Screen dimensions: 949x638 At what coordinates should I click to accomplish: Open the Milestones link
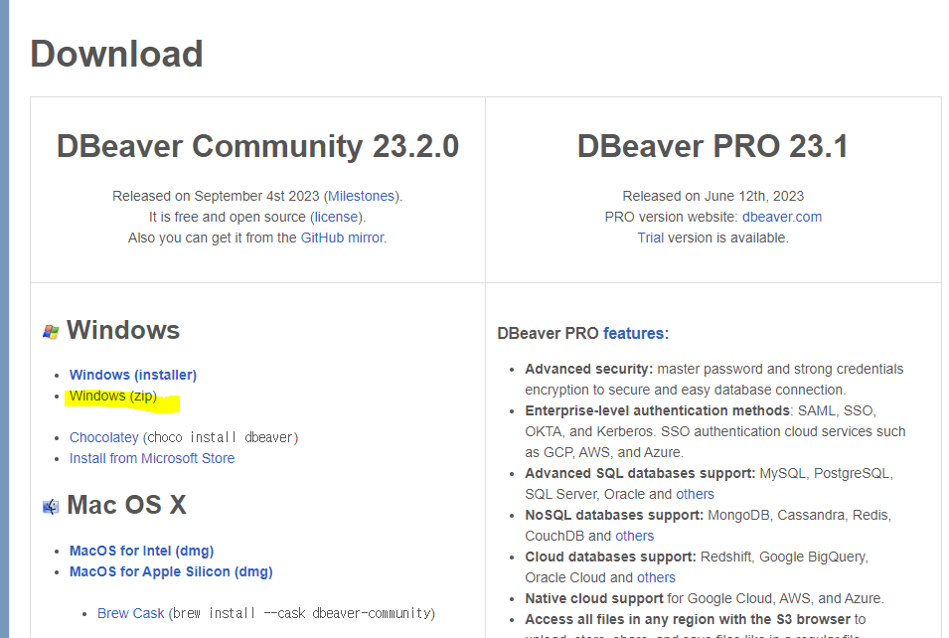coord(362,196)
